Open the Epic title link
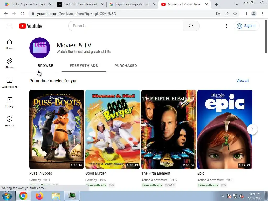Viewport: 268px width, 201px height. coord(201,173)
